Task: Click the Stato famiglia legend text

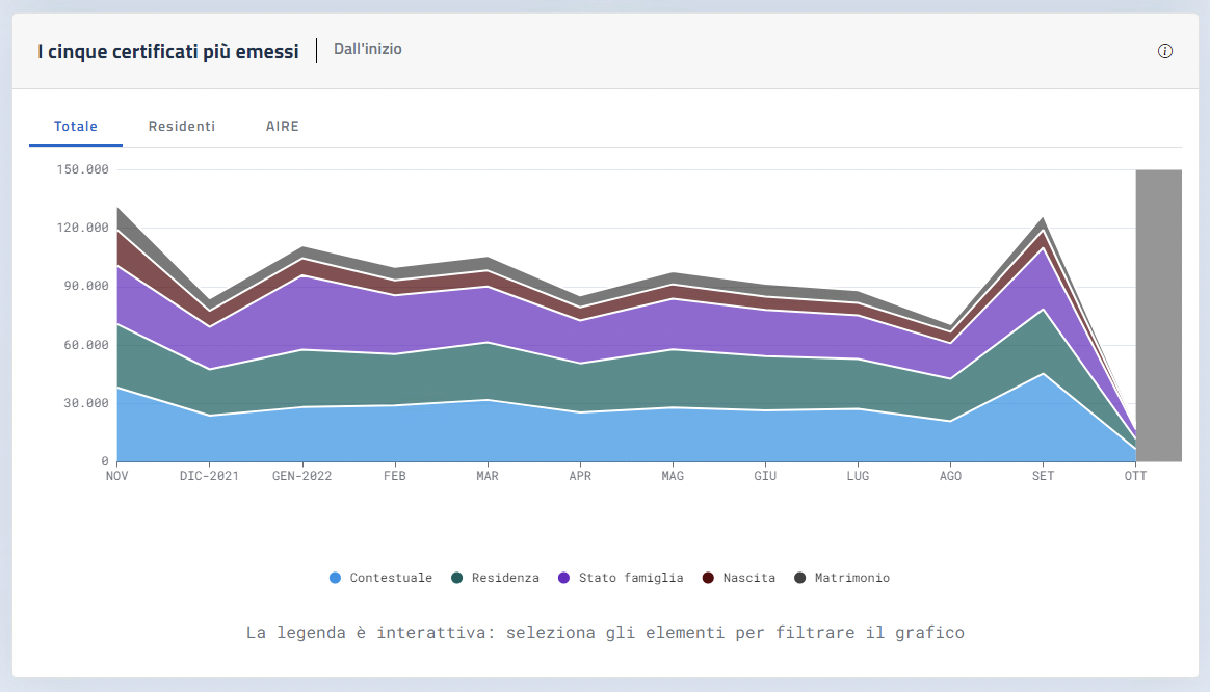Action: (x=631, y=577)
